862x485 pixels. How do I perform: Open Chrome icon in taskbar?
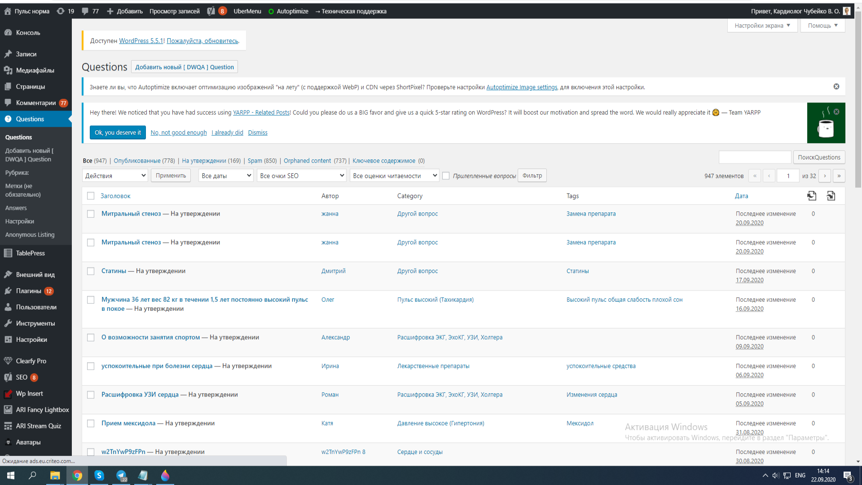(77, 475)
